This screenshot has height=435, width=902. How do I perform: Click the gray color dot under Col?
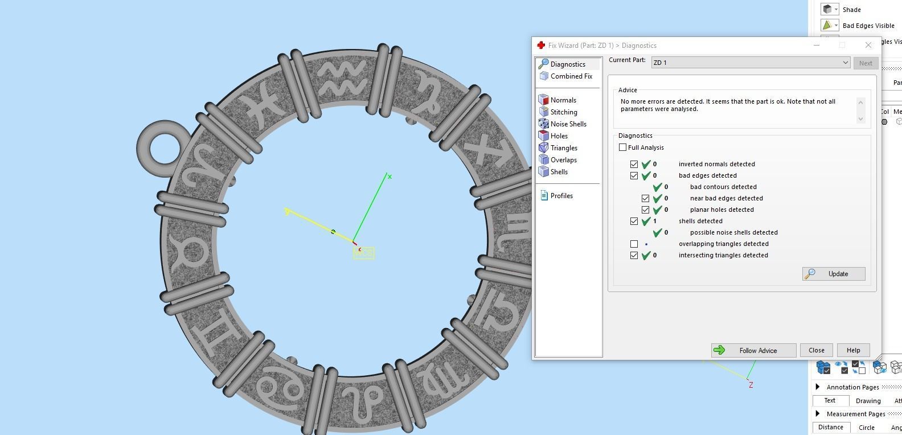[x=884, y=122]
